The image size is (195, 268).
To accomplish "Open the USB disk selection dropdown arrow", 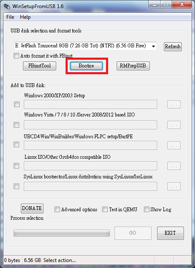I will 153,47.
